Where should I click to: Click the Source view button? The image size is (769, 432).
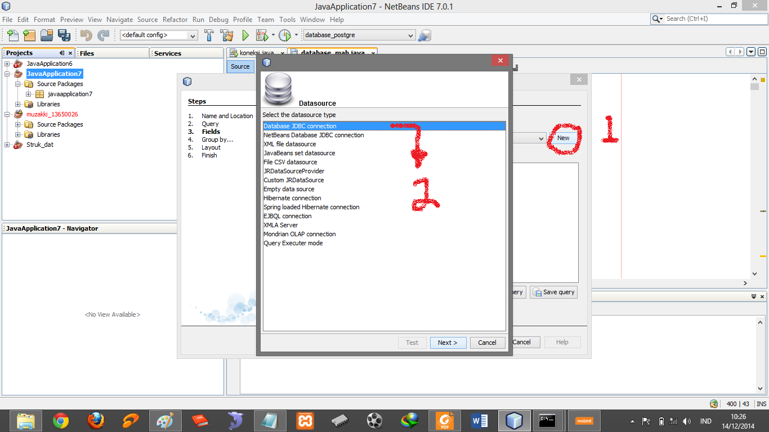240,66
